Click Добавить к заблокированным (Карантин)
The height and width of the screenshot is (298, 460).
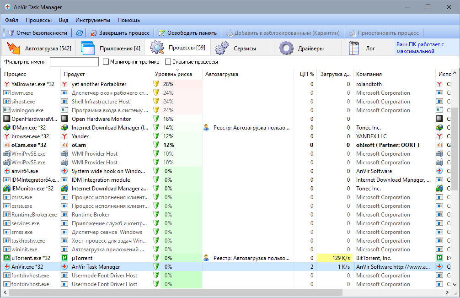[x=283, y=33]
